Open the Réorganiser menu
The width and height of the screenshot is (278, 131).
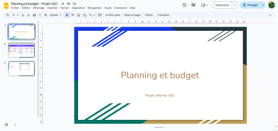point(94,8)
